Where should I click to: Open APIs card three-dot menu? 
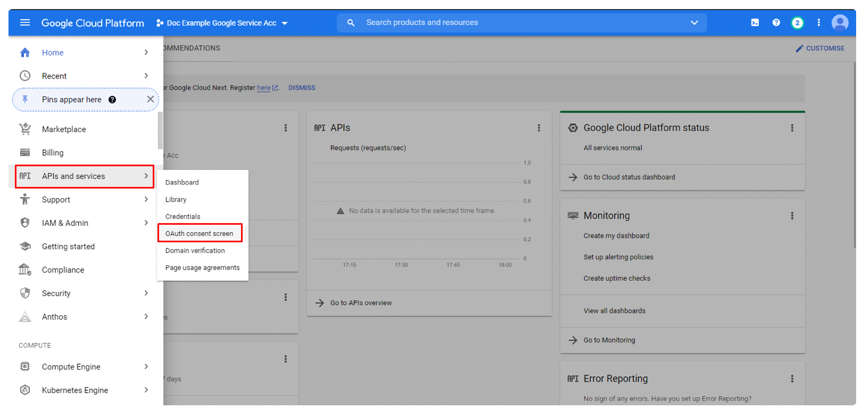539,128
